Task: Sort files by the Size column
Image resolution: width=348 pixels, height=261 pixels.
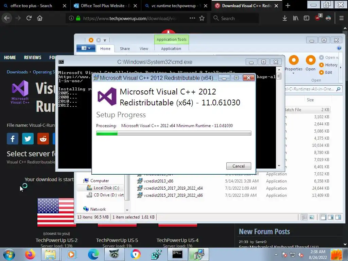Action: pos(310,100)
